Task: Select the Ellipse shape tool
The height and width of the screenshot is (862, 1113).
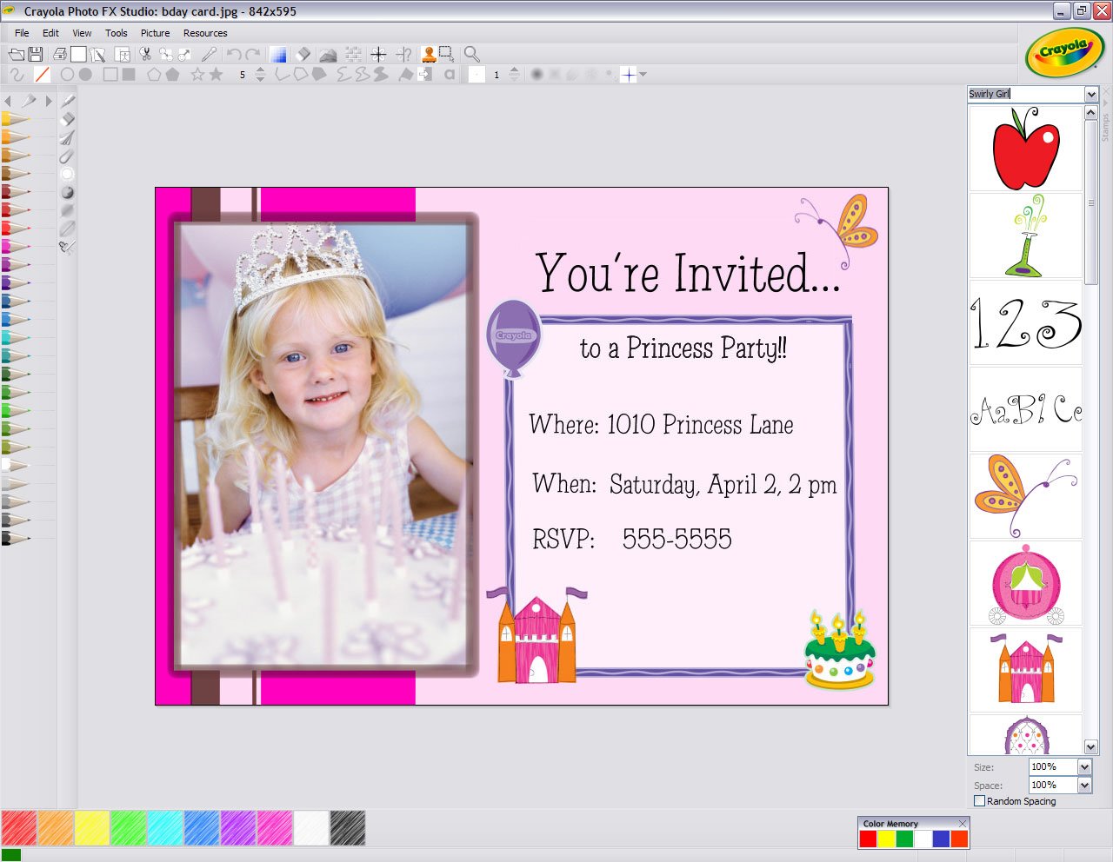Action: [x=70, y=75]
